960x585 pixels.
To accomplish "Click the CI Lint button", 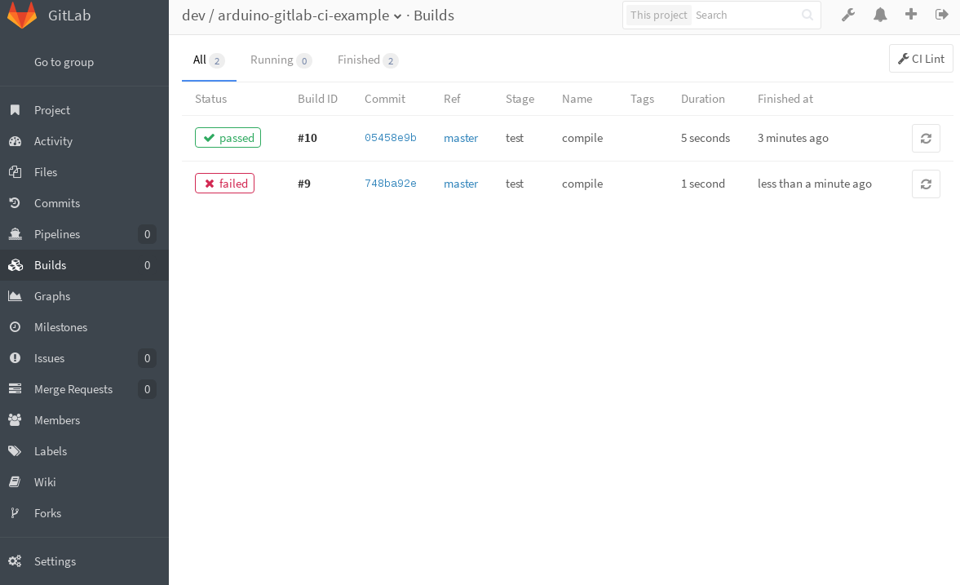I will coord(921,58).
